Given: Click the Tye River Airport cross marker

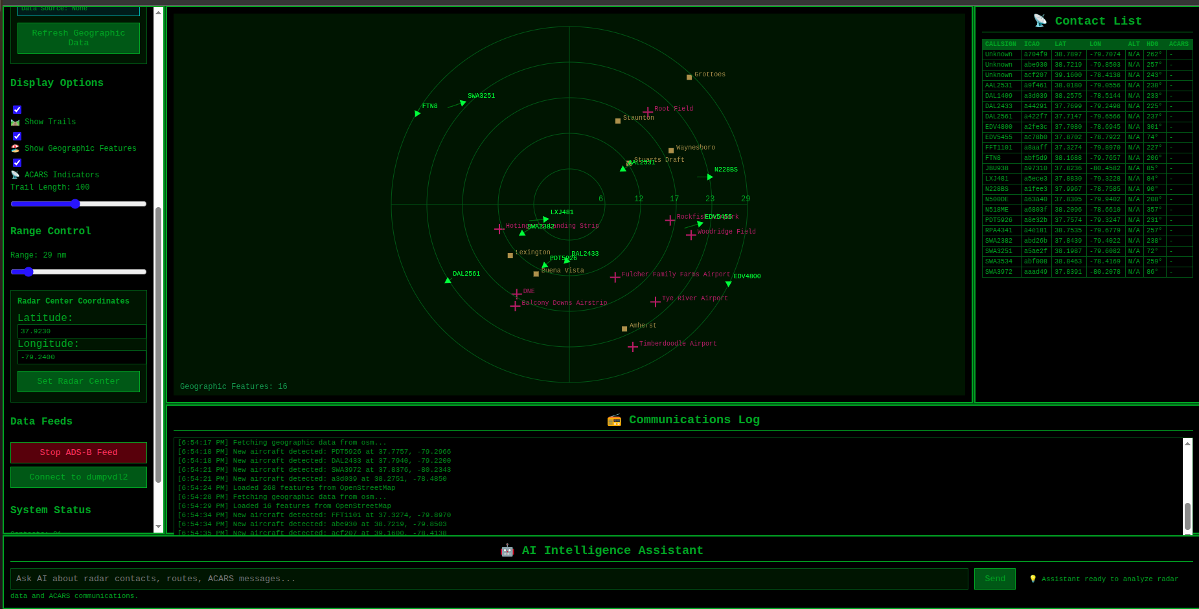Looking at the screenshot, I should click(x=656, y=302).
